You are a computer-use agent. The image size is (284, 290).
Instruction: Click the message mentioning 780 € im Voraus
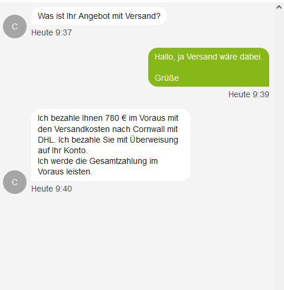pos(111,145)
